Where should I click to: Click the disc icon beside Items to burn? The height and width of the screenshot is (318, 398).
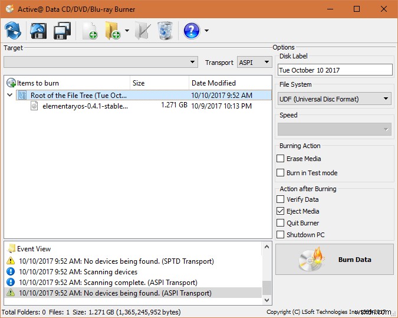[x=11, y=83]
